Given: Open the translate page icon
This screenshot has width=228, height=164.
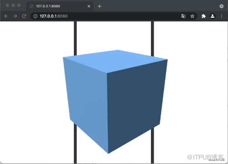Looking at the screenshot, I should pos(183,16).
